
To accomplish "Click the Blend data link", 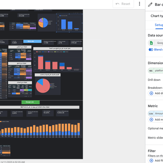I will pos(159,49).
